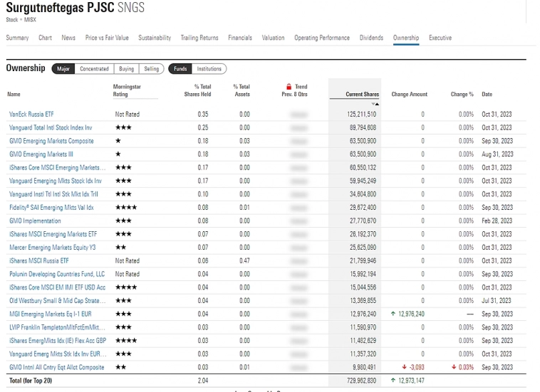Select the Buying filter pill
Image resolution: width=540 pixels, height=392 pixels.
[x=126, y=69]
